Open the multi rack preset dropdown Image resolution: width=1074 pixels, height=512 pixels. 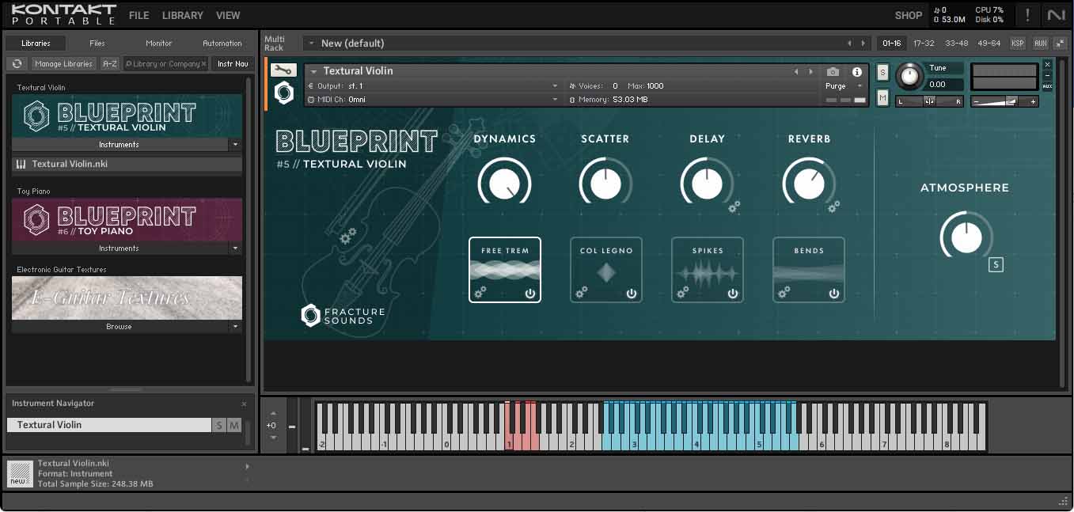[x=312, y=44]
